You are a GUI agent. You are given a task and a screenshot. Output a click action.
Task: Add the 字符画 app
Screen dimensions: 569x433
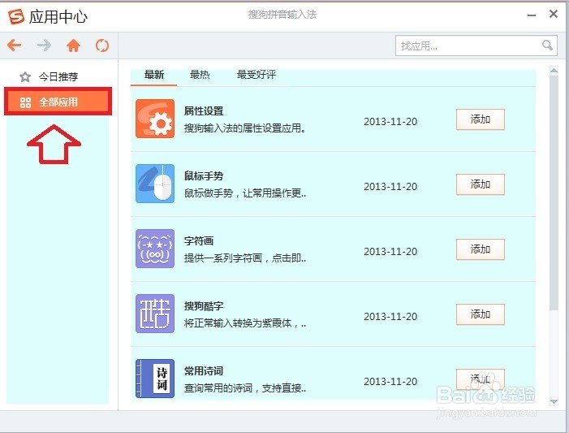click(x=480, y=249)
